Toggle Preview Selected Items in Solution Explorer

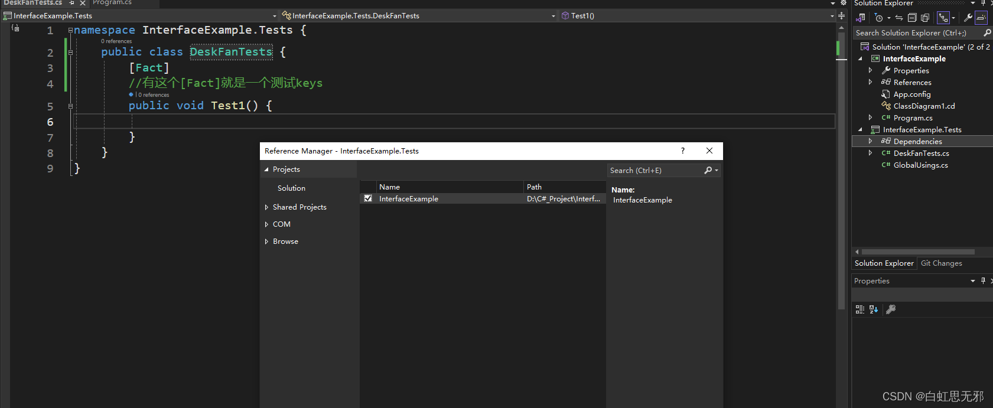981,18
